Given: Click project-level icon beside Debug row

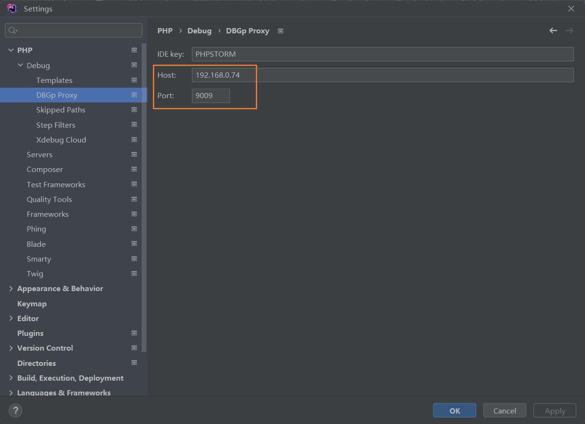Looking at the screenshot, I should 134,65.
